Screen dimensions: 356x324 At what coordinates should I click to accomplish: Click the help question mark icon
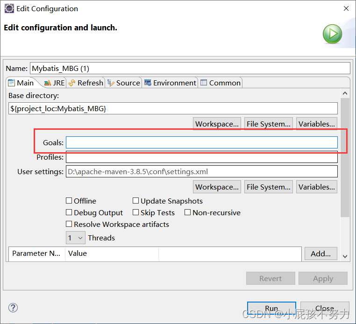[13, 308]
